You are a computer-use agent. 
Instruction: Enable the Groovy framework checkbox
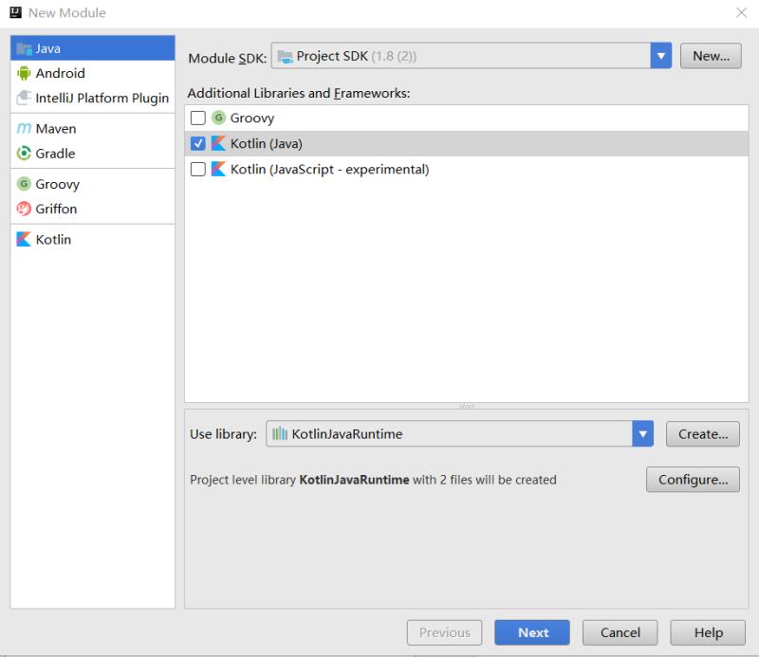point(198,118)
